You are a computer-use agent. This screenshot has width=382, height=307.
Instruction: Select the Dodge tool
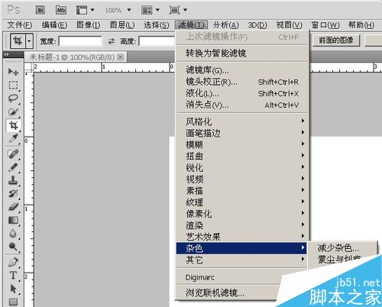tap(13, 247)
